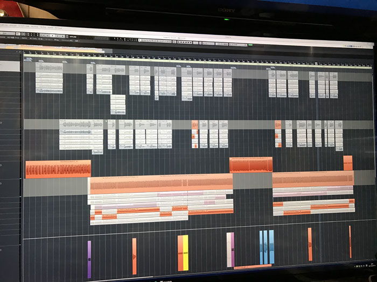
Task: Select the magenta clip beside the white clip
Action: [233, 249]
